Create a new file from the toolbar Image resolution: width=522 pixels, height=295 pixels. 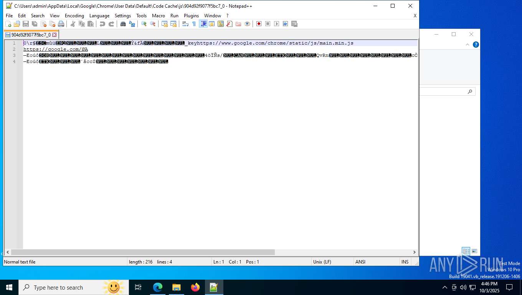tap(8, 24)
